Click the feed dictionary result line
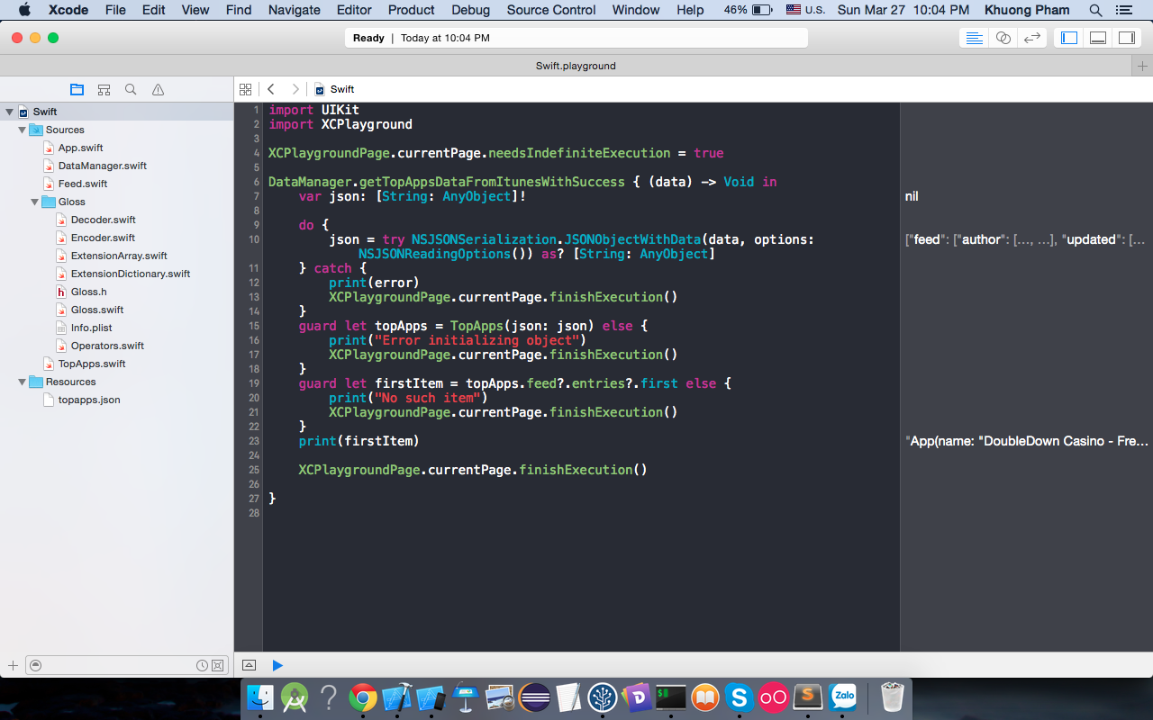Image resolution: width=1153 pixels, height=720 pixels. click(1025, 239)
